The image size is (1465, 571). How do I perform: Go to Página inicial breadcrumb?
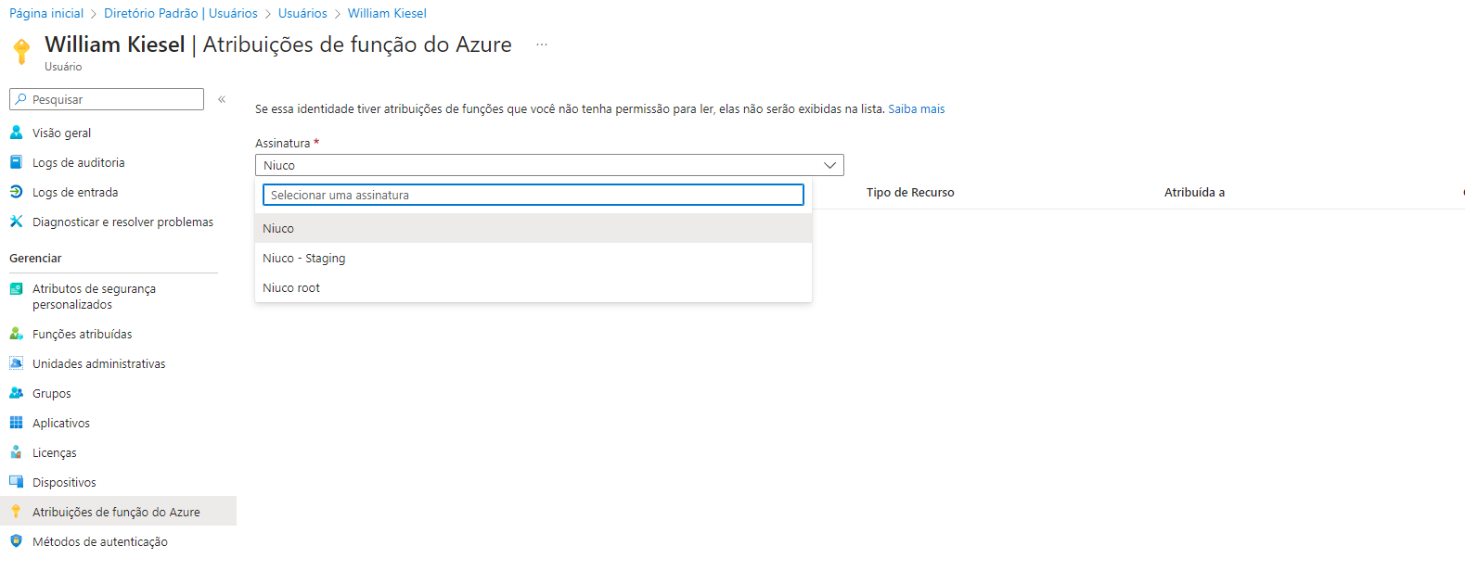point(46,13)
